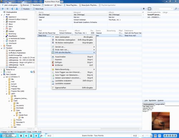179x138 pixels.
Task: Toggle the column browser view icon
Action: click(x=149, y=9)
